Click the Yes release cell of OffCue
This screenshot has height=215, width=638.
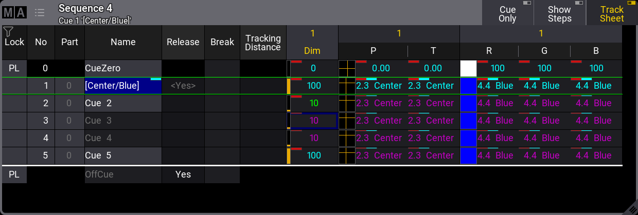(183, 174)
